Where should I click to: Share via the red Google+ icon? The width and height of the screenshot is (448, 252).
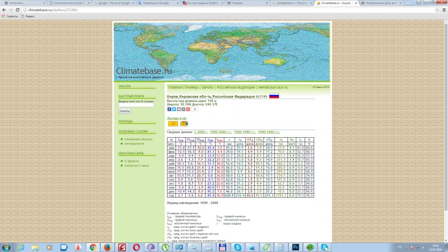coord(188,109)
